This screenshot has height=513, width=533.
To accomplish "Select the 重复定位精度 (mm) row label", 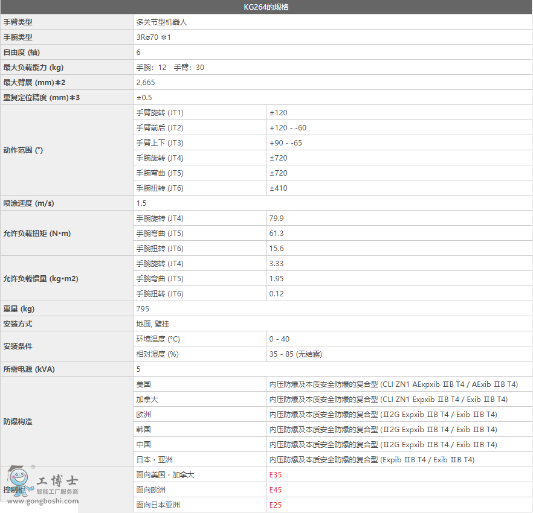I will pos(42,98).
